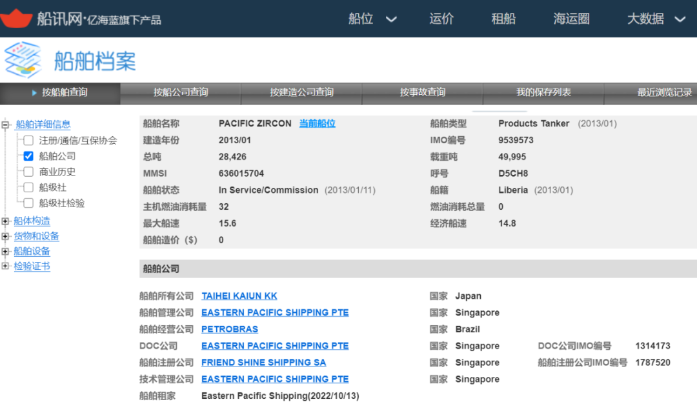Expand the 货物和设备 tree node
This screenshot has height=413, width=697.
tap(6, 236)
